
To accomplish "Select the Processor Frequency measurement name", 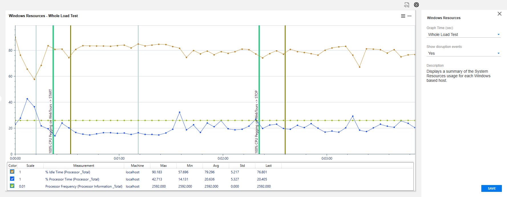I will [84, 186].
